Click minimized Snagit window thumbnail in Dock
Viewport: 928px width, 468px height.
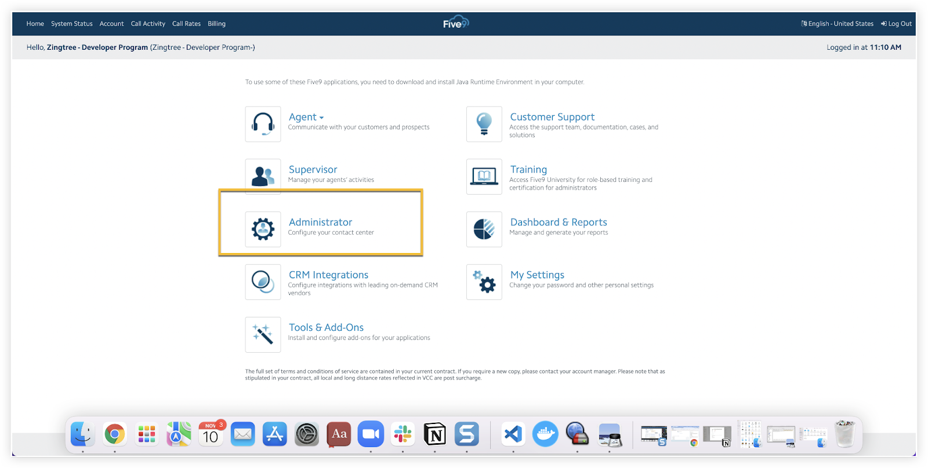[x=654, y=436]
